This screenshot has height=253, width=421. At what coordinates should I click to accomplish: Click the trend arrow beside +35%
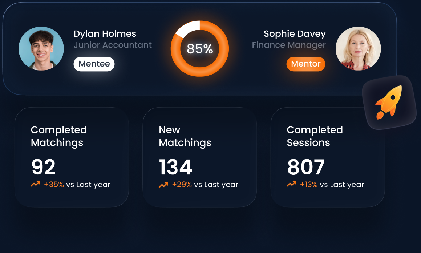coord(36,184)
